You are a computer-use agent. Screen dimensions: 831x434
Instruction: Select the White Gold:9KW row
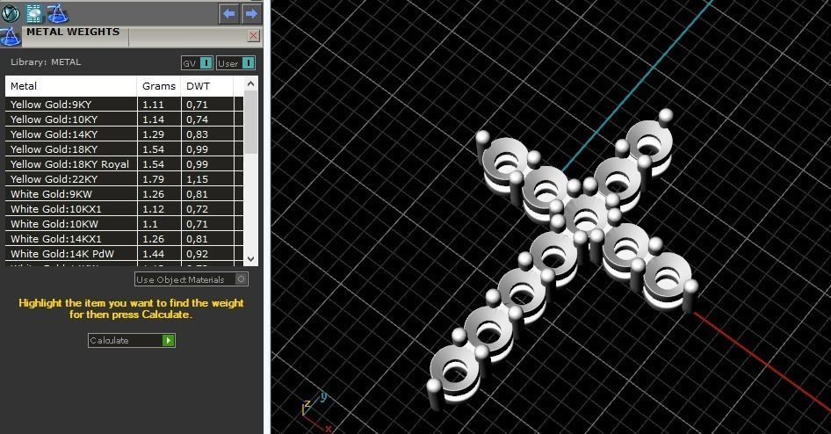(124, 194)
